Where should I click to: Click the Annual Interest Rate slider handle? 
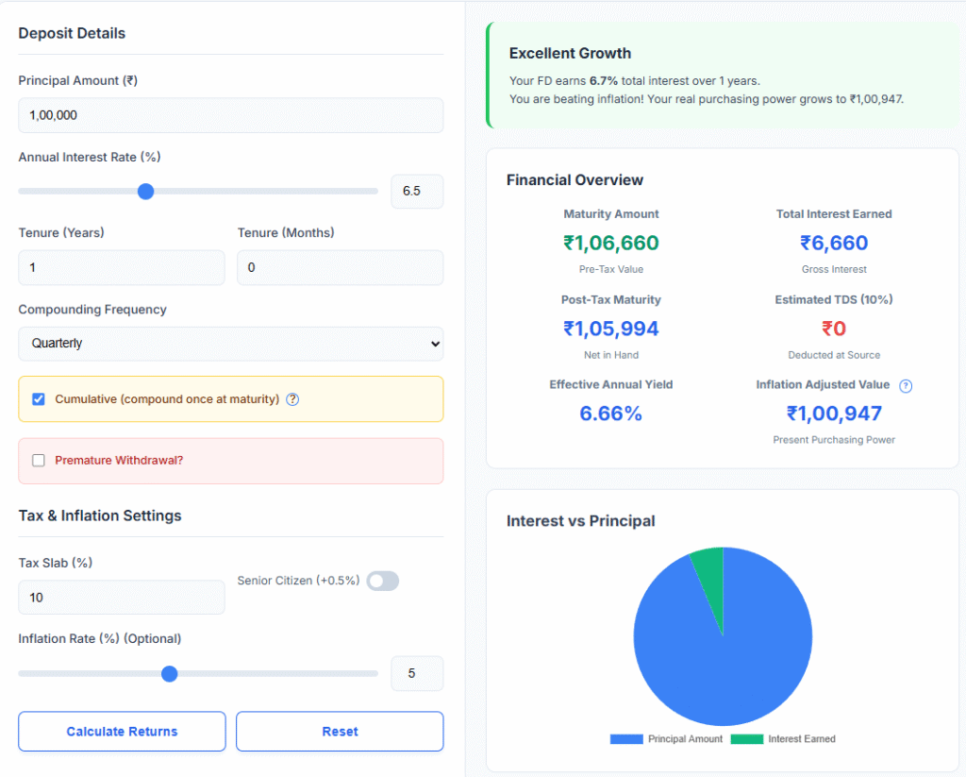[145, 191]
